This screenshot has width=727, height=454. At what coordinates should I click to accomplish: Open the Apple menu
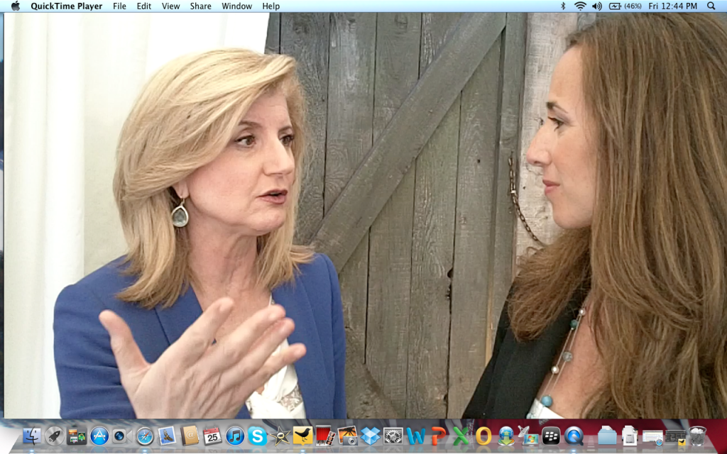[16, 6]
